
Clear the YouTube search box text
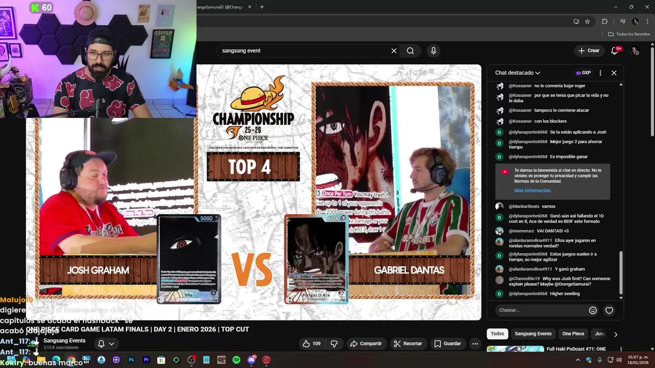[394, 51]
